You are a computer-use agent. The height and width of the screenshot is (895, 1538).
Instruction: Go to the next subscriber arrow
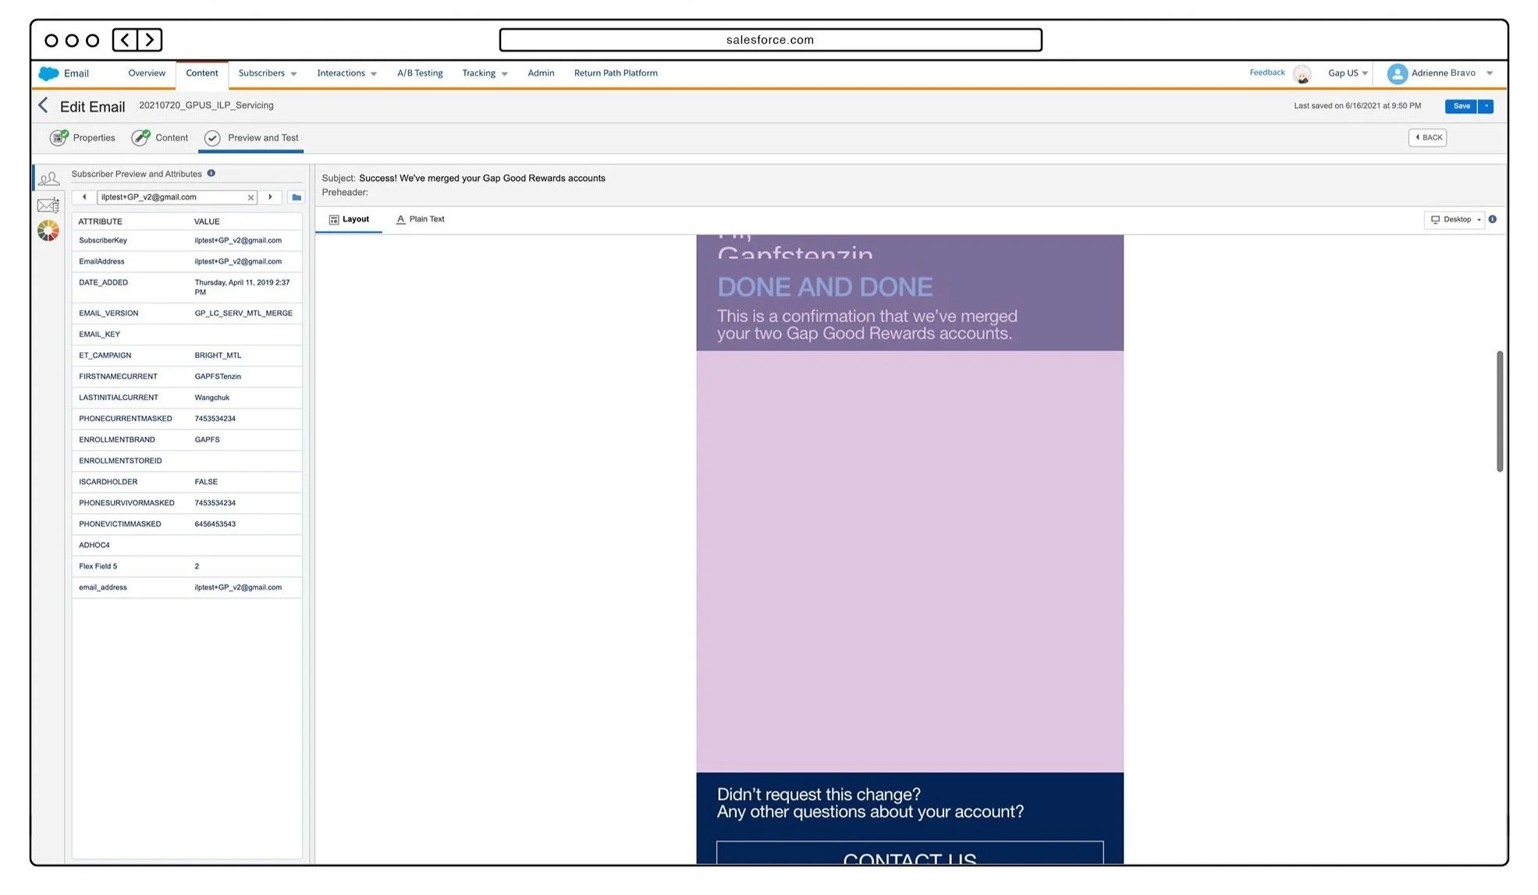pyautogui.click(x=271, y=197)
